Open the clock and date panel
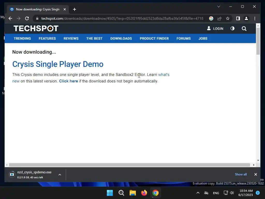The width and height of the screenshot is (265, 199). click(x=246, y=193)
